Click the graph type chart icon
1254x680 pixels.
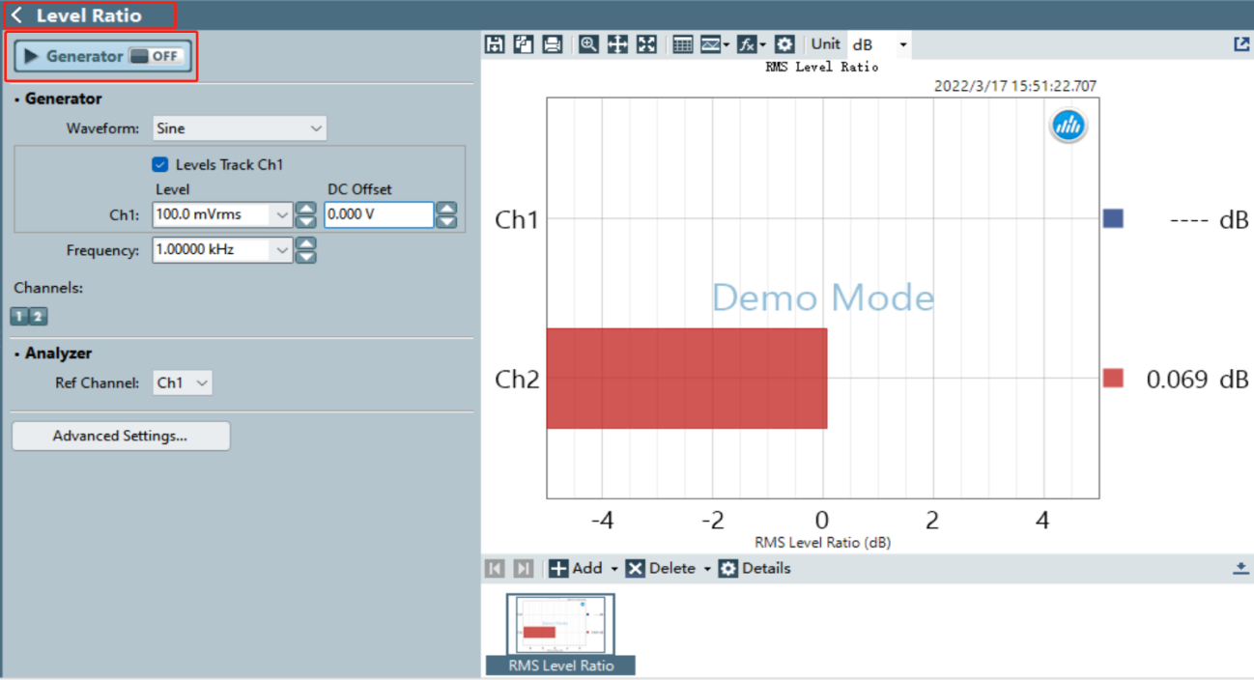(x=711, y=44)
